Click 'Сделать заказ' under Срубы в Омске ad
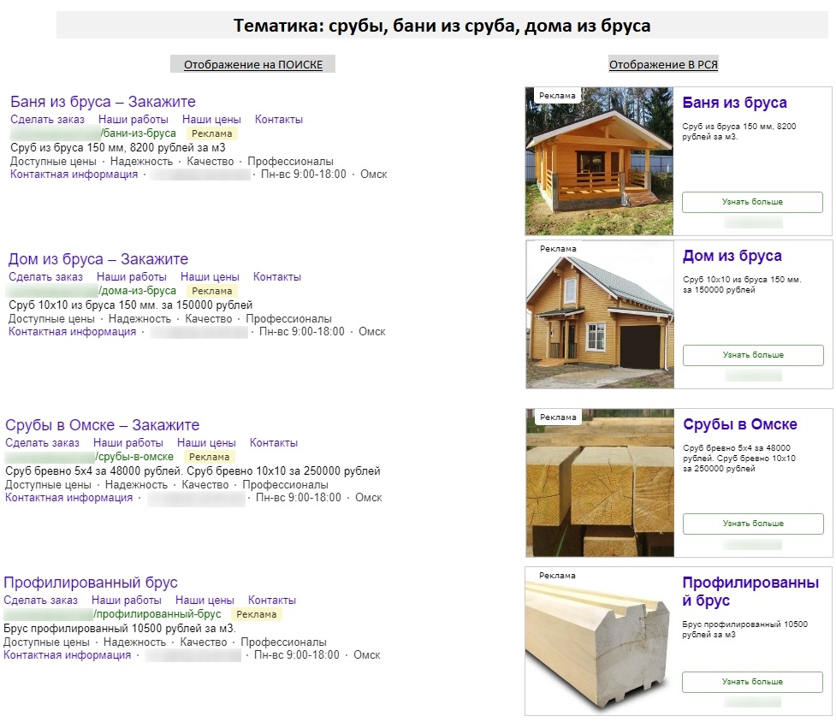The height and width of the screenshot is (722, 836). pos(42,443)
